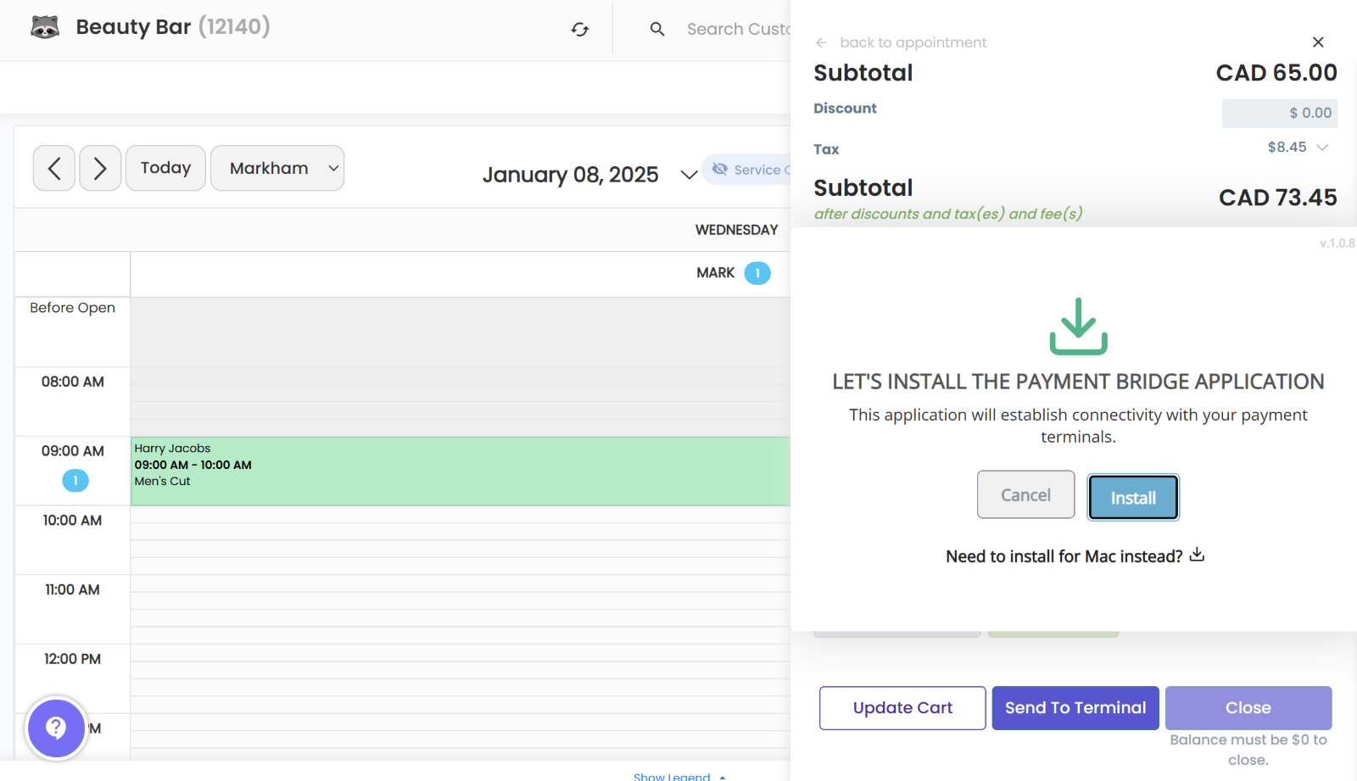Viewport: 1357px width, 781px height.
Task: Expand the Tax breakdown chevron
Action: click(1321, 148)
